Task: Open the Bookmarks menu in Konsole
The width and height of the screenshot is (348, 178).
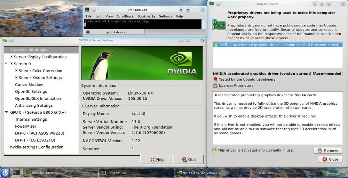Action: click(146, 16)
